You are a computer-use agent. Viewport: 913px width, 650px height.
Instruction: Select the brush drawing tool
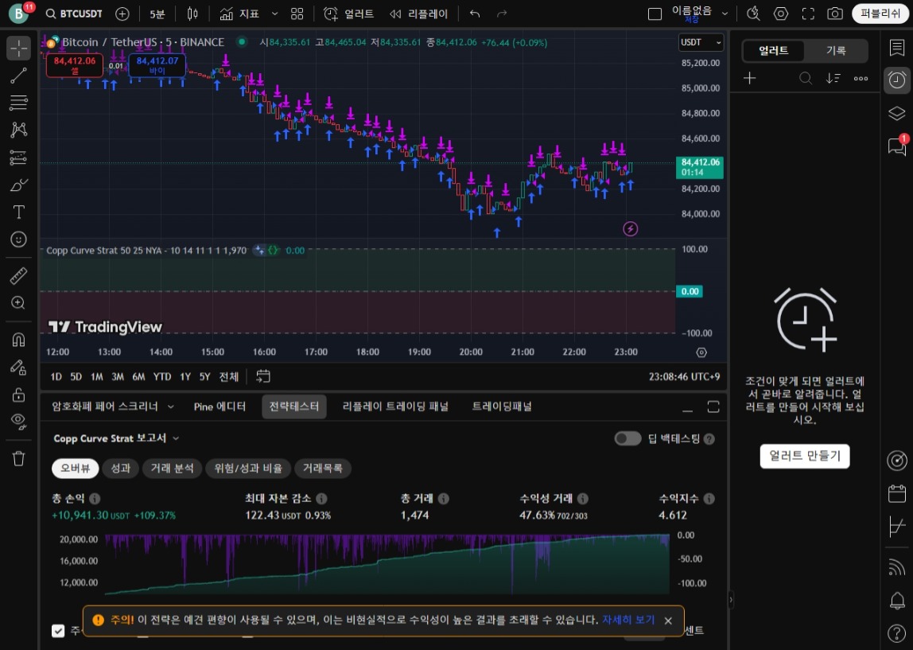pos(18,185)
